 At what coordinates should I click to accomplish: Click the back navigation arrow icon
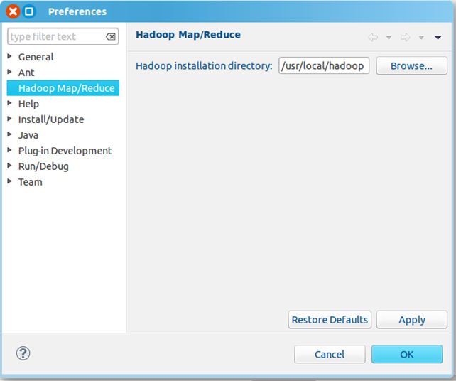coord(373,37)
